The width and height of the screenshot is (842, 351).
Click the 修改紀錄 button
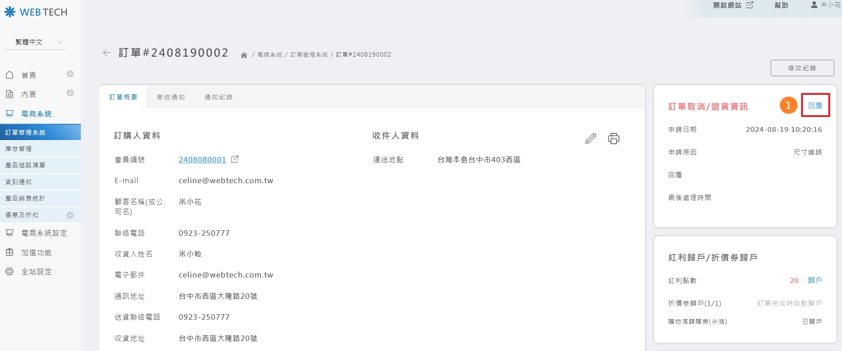click(802, 68)
